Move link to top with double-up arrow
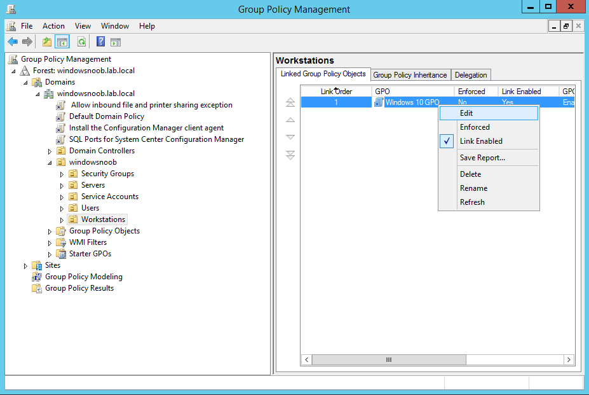The height and width of the screenshot is (395, 589). tap(290, 102)
